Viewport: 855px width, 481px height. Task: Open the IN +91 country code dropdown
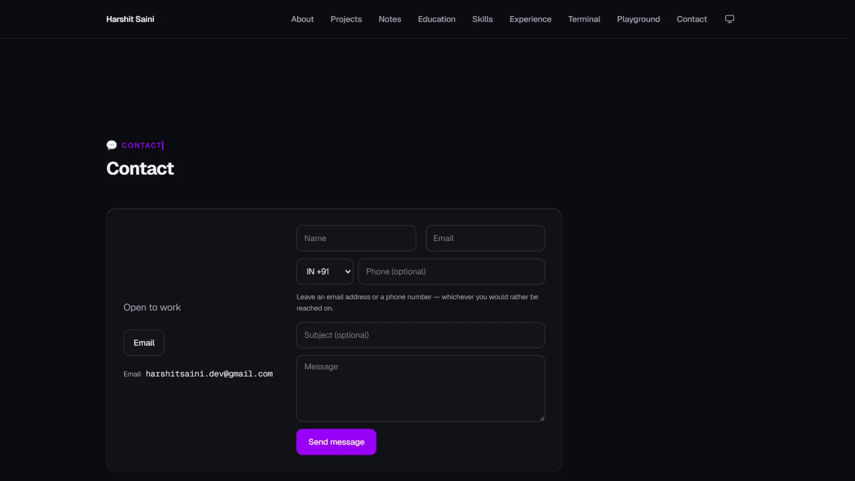click(x=325, y=271)
